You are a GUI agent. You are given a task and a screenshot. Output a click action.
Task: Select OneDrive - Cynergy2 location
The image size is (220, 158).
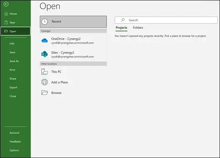point(73,40)
